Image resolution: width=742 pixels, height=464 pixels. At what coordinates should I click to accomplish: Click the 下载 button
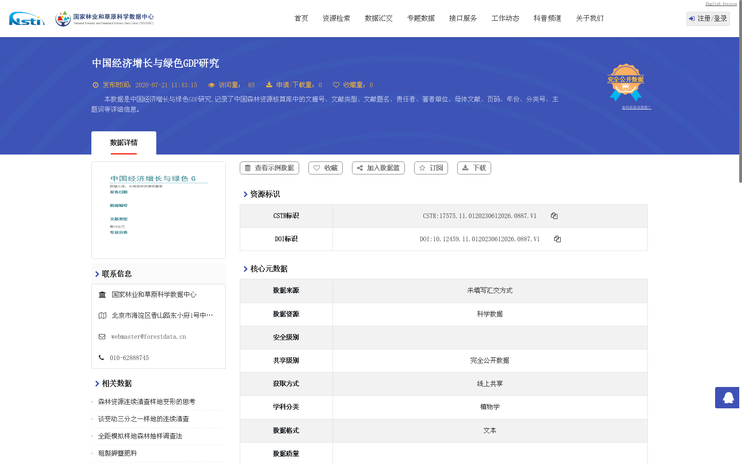[x=474, y=168]
